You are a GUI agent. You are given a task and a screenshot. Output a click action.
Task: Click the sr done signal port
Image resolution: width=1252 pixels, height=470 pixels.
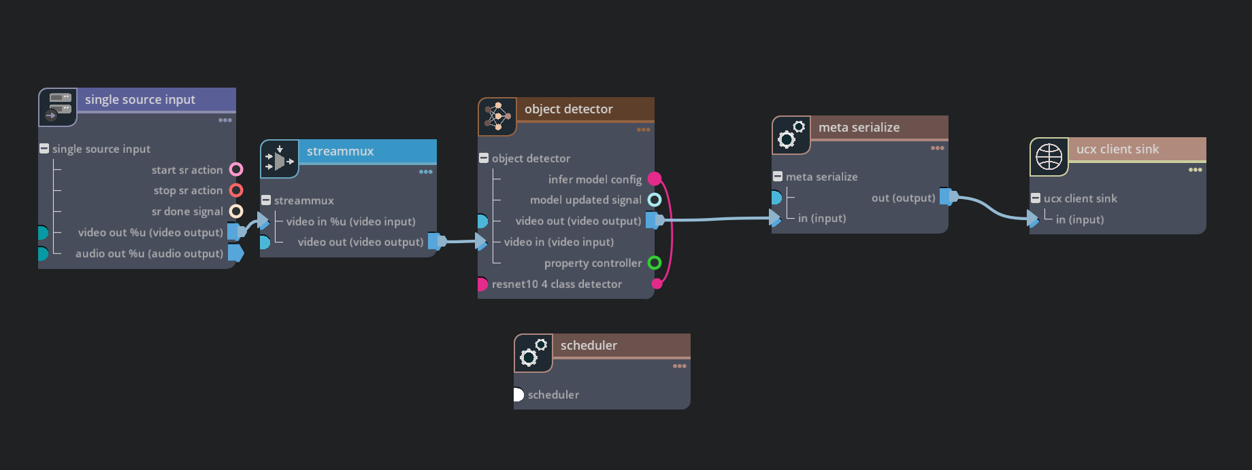(x=236, y=211)
